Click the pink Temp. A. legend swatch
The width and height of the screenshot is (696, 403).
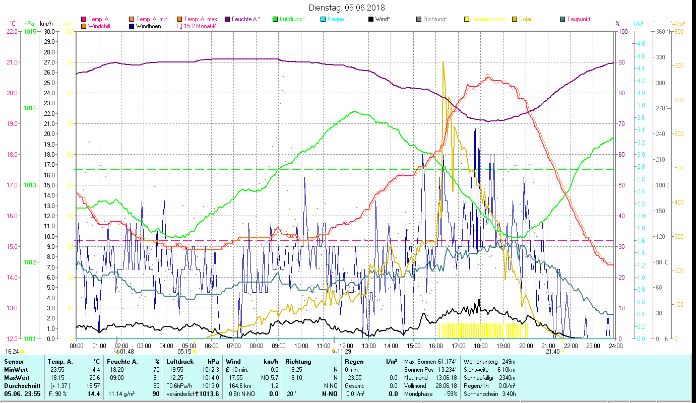click(x=84, y=19)
